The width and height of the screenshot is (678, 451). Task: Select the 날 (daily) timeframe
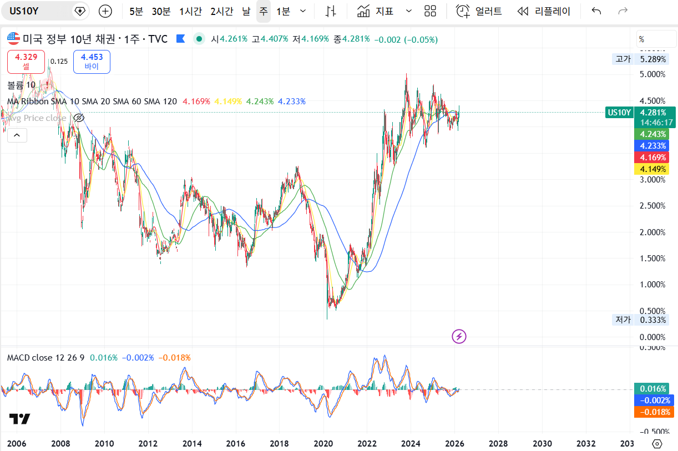click(x=246, y=11)
